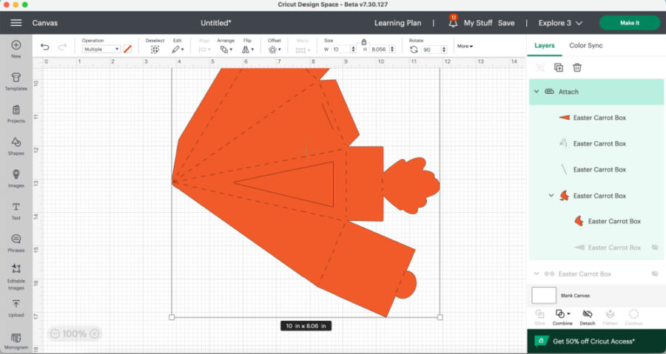The image size is (666, 354).
Task: Open the Templates panel from the sidebar
Action: 16,81
